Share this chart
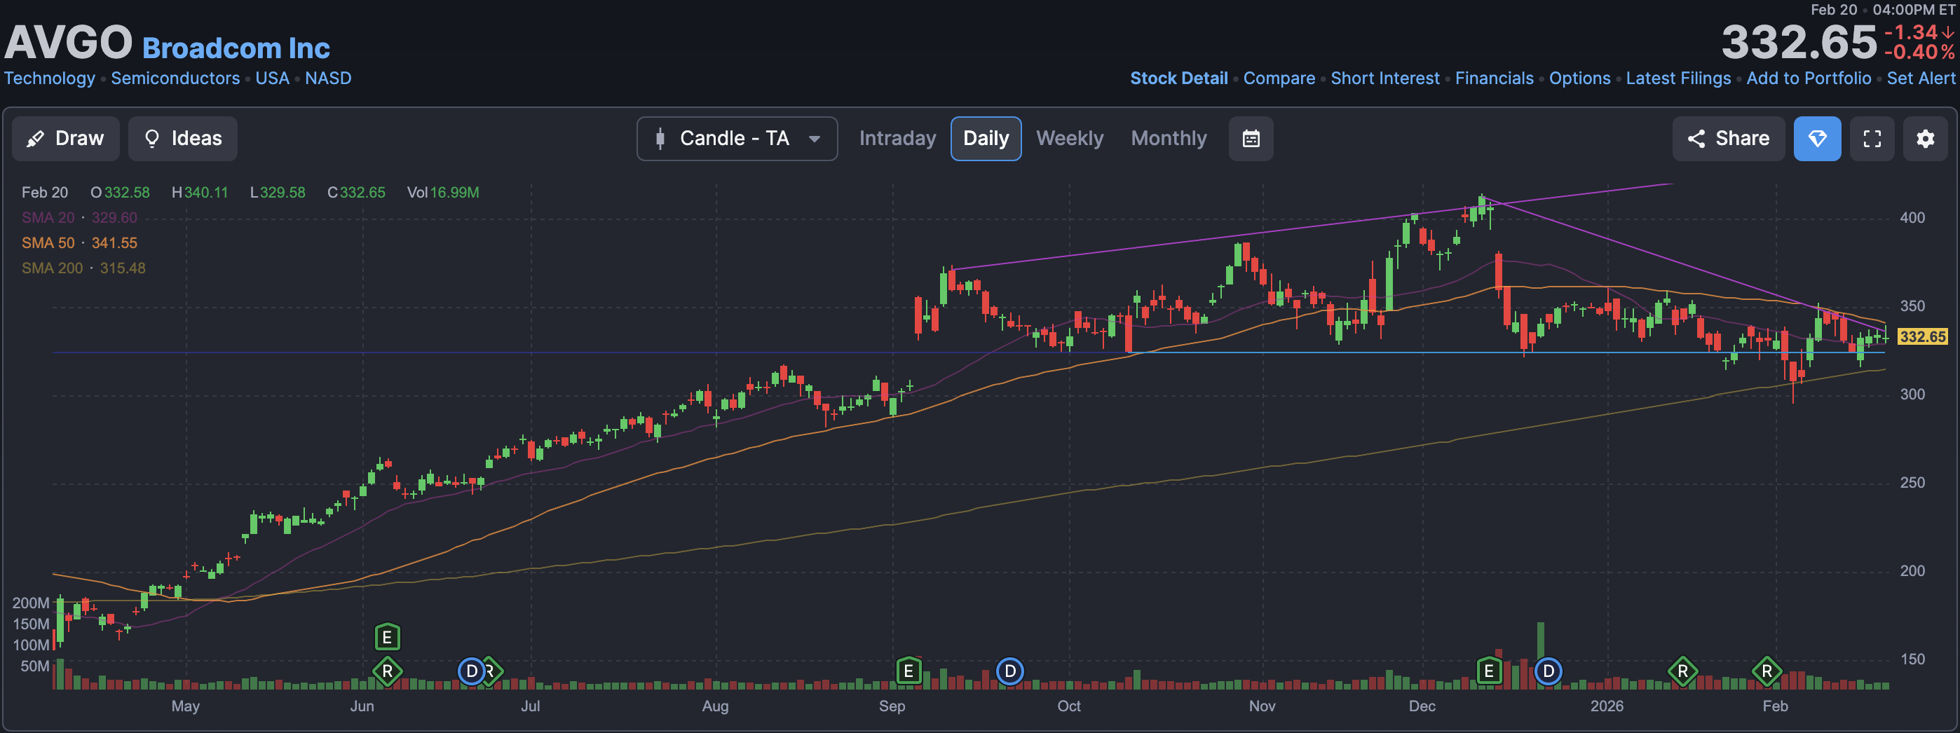The image size is (1960, 733). click(x=1728, y=138)
